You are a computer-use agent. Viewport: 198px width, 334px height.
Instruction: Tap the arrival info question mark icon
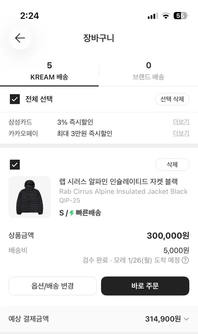[185, 260]
